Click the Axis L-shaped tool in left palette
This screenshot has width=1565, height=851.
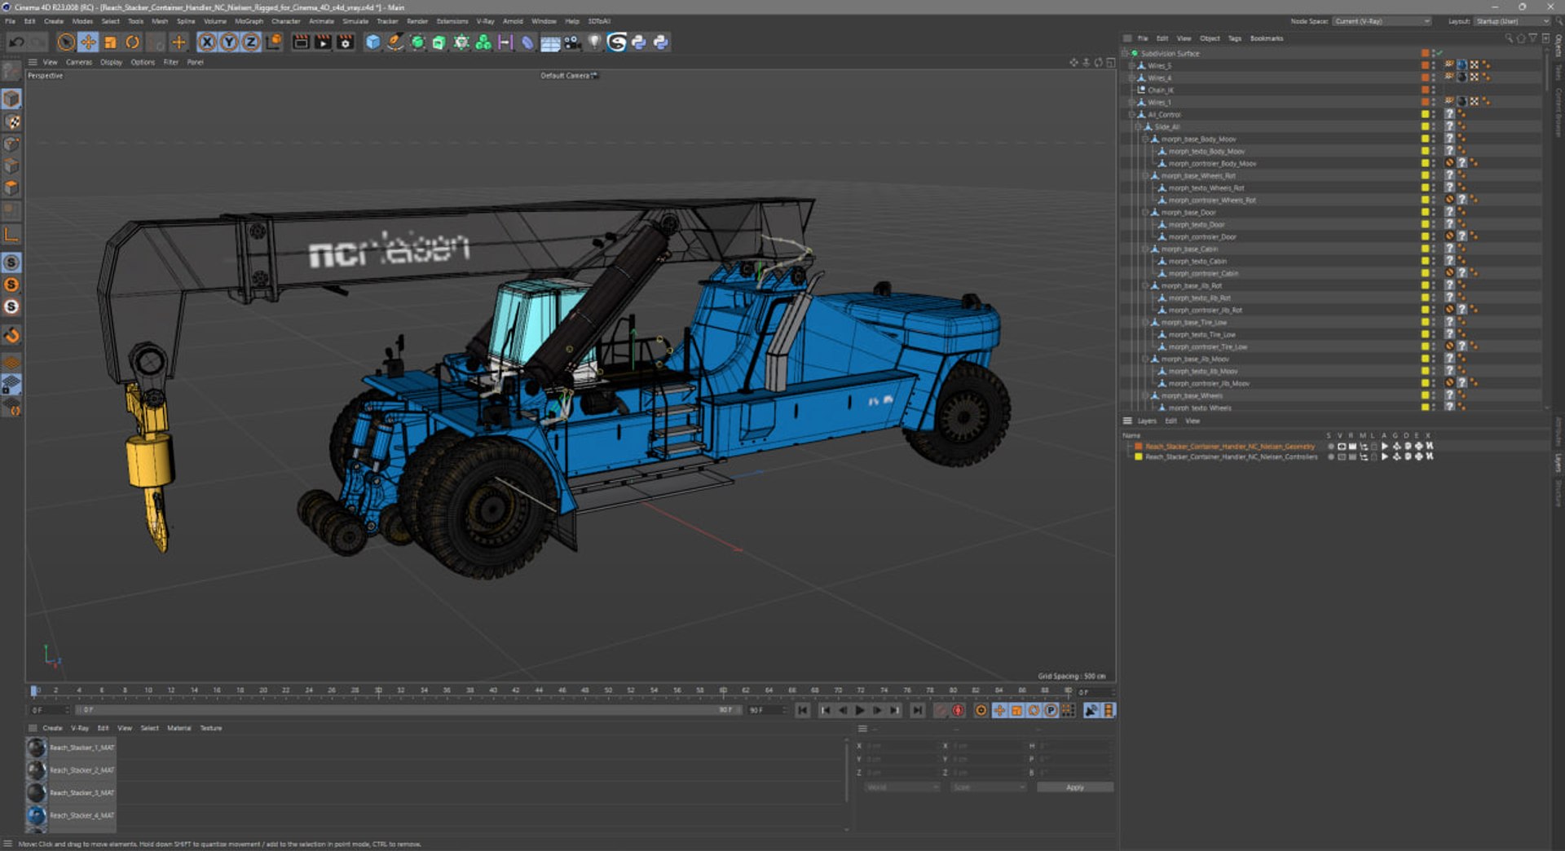[x=11, y=236]
